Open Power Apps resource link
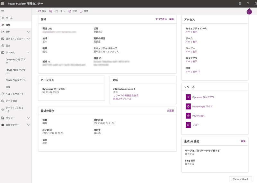The height and width of the screenshot is (183, 257). [198, 116]
